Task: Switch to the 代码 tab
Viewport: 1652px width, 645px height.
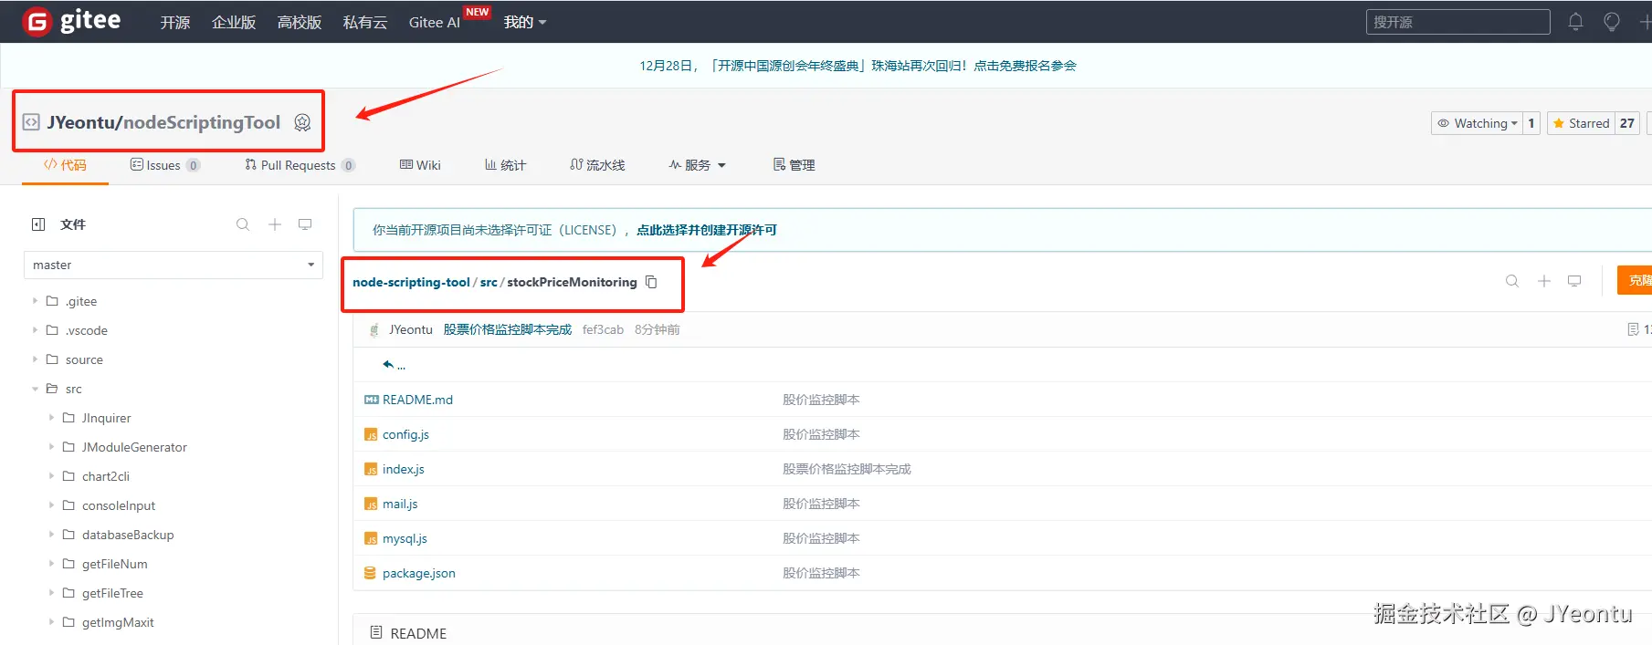Action: point(65,165)
